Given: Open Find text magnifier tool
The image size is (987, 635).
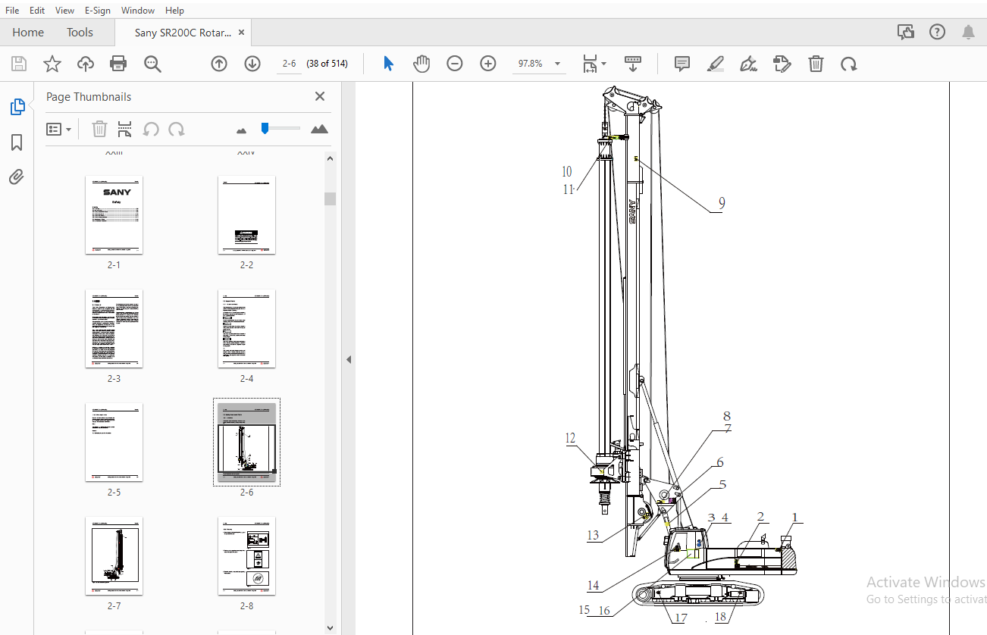Looking at the screenshot, I should point(153,64).
